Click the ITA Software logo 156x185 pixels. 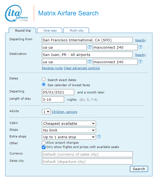(x=16, y=13)
